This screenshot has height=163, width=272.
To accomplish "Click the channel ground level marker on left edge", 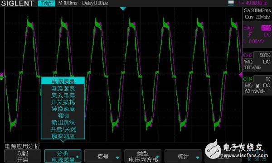I will [x=2, y=76].
